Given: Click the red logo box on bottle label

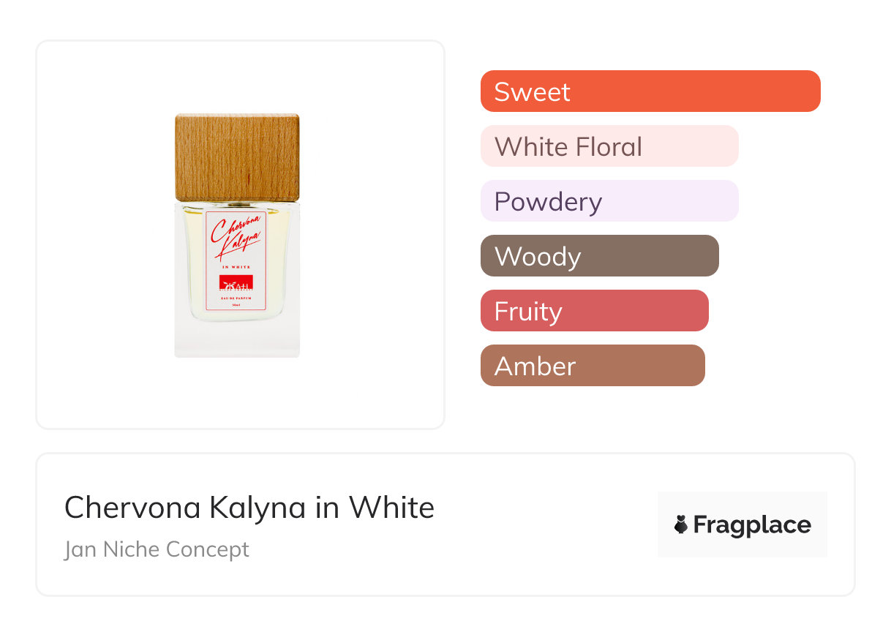Looking at the screenshot, I should 236,283.
